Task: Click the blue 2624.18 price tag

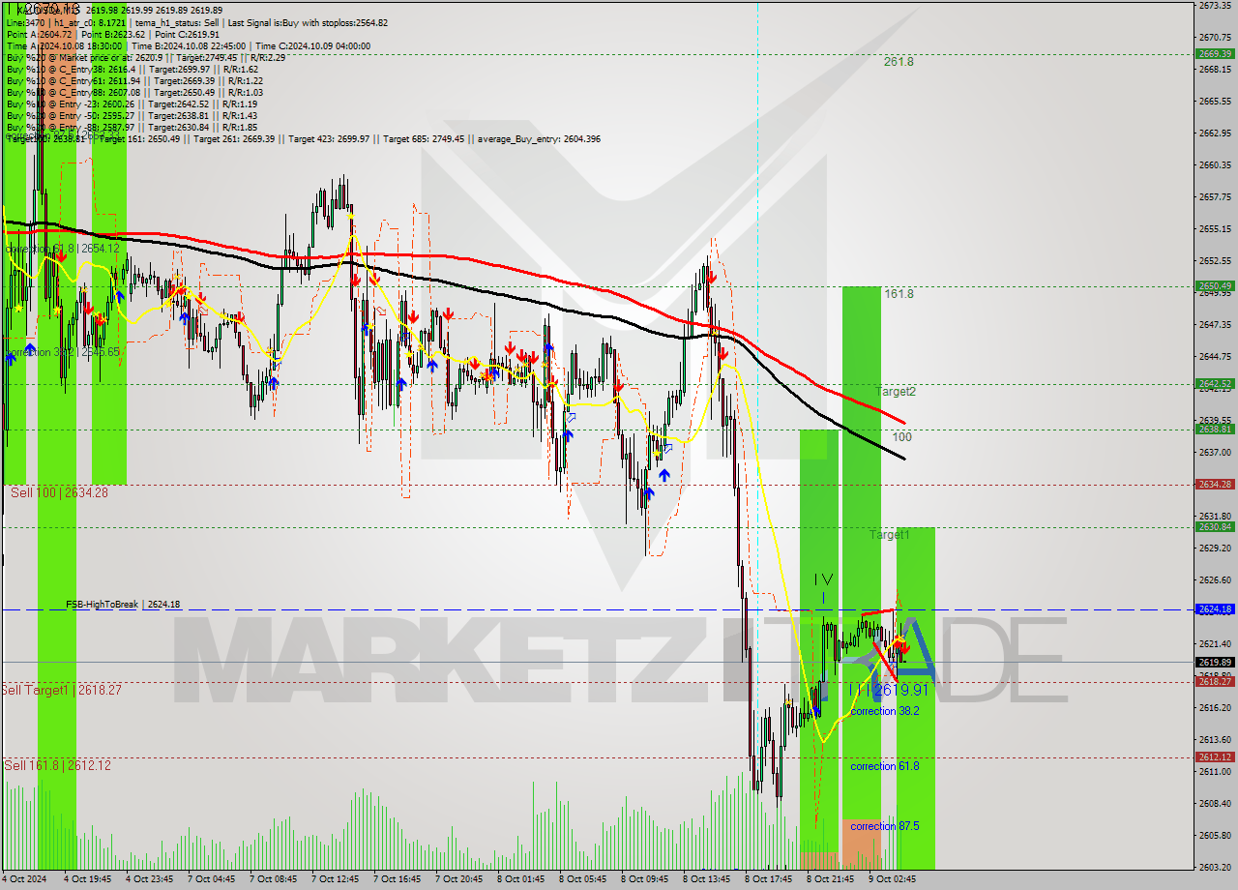Action: (x=1215, y=609)
